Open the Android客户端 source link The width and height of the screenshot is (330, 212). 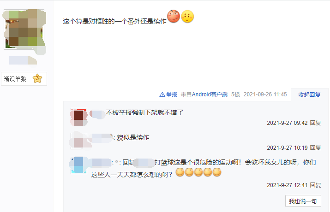210,94
